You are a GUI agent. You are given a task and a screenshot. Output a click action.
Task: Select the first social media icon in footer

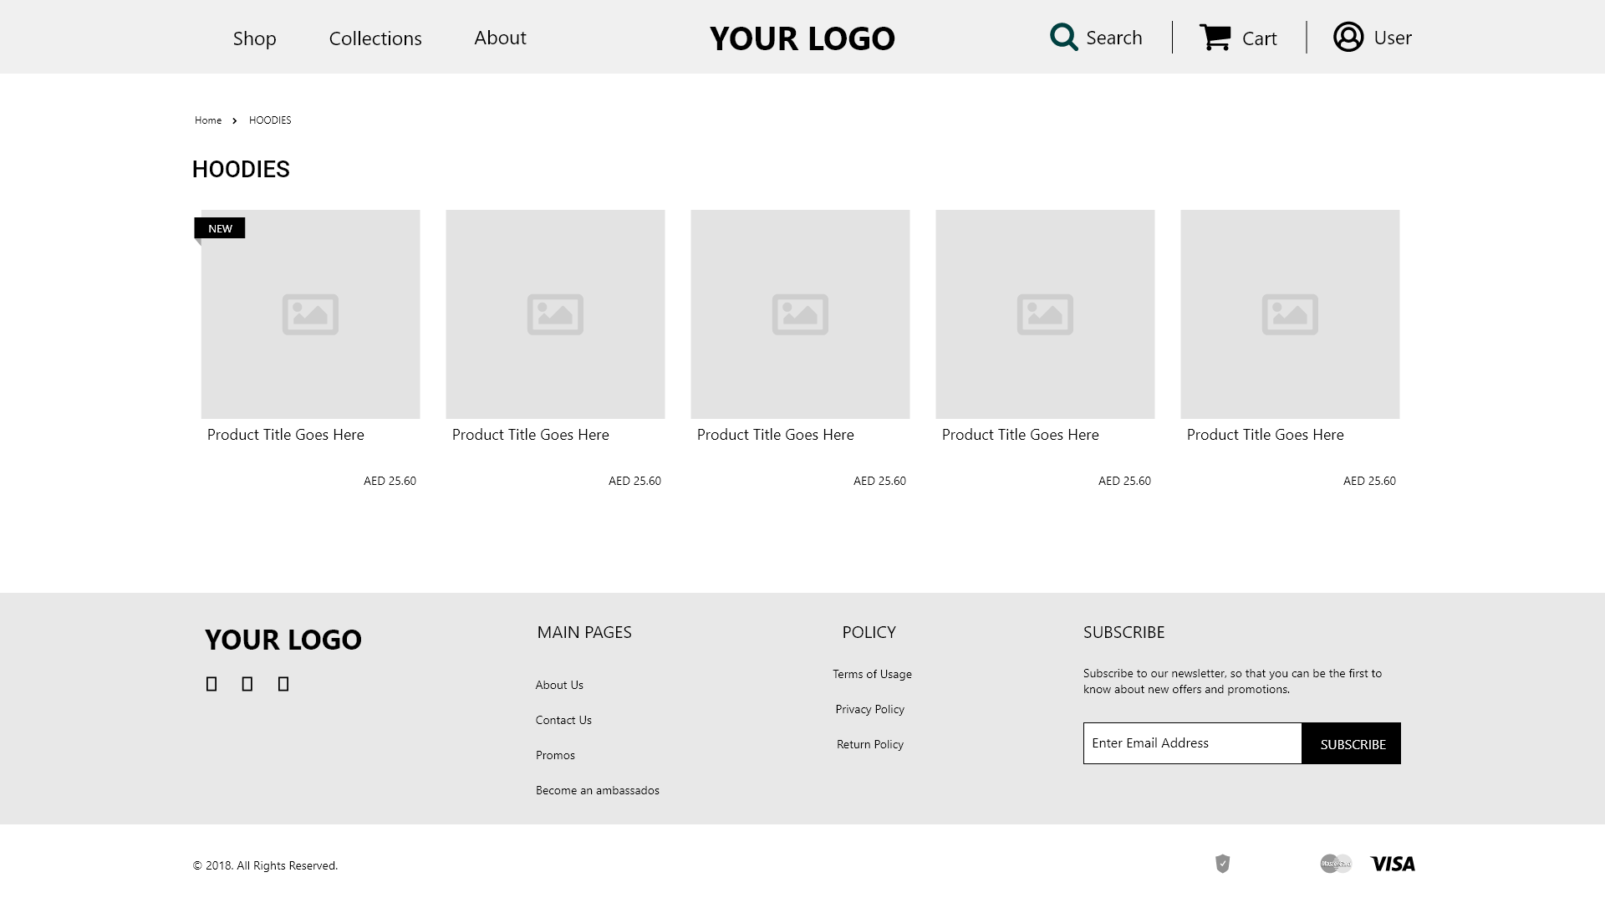coord(211,683)
